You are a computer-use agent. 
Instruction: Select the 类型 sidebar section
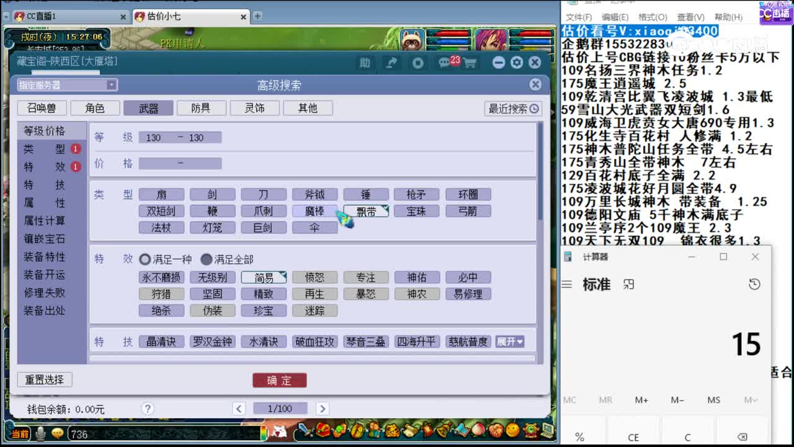pos(52,149)
